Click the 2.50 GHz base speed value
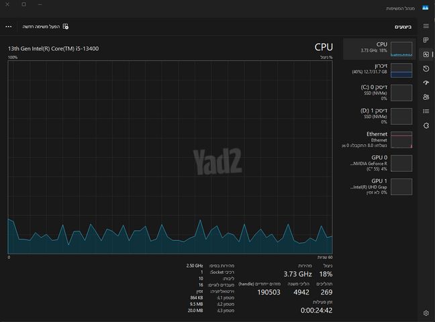Image resolution: width=435 pixels, height=322 pixels. [195, 266]
